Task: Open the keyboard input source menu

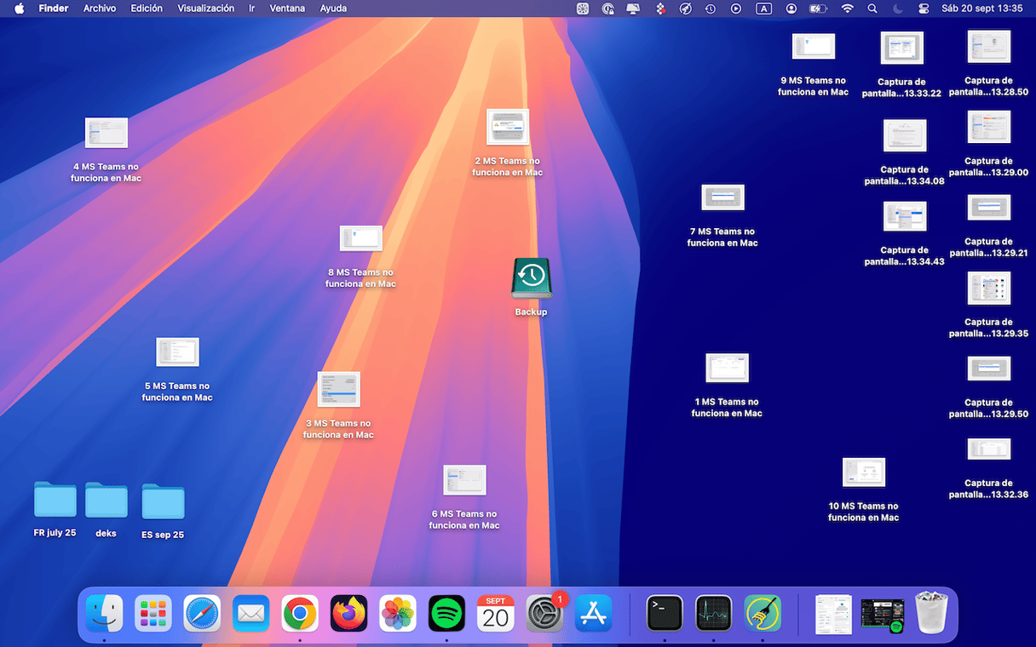Action: (x=764, y=9)
